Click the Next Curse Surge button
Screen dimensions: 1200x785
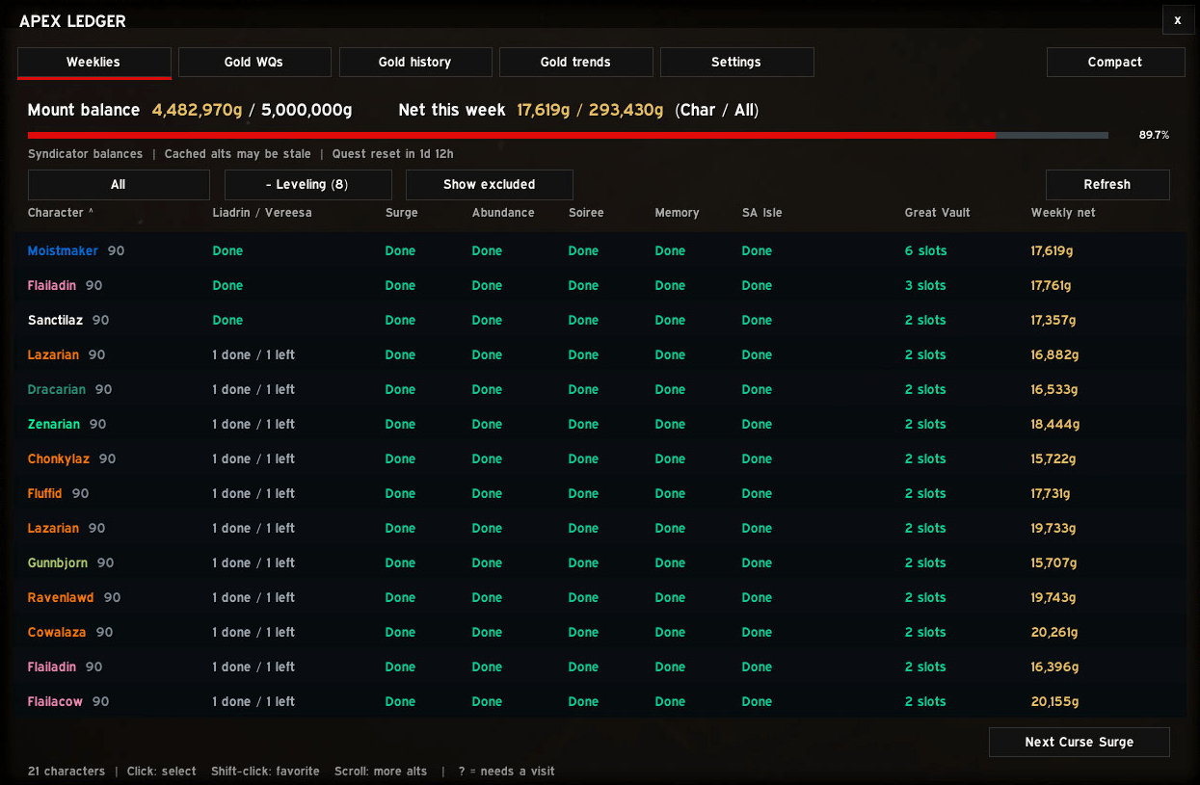[x=1080, y=742]
